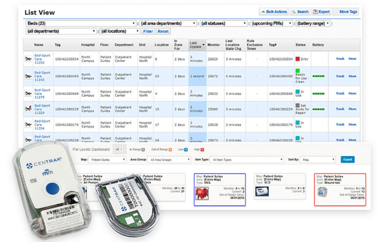Click the Search button in List View
Screen dimensions: 382x242
300,12
